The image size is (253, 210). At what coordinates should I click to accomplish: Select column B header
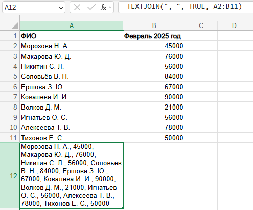click(154, 25)
